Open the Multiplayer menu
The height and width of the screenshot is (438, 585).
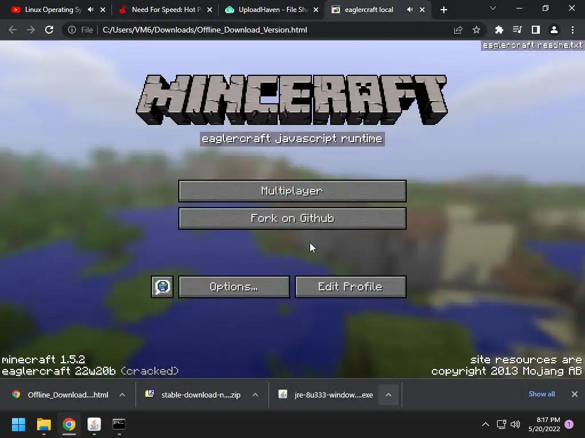(292, 191)
